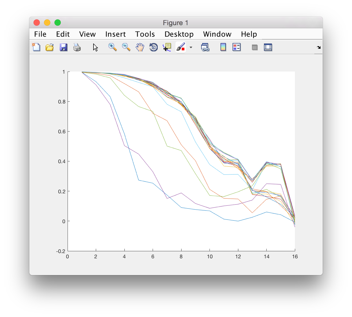Open the Help menu
The image size is (352, 317).
(x=249, y=34)
